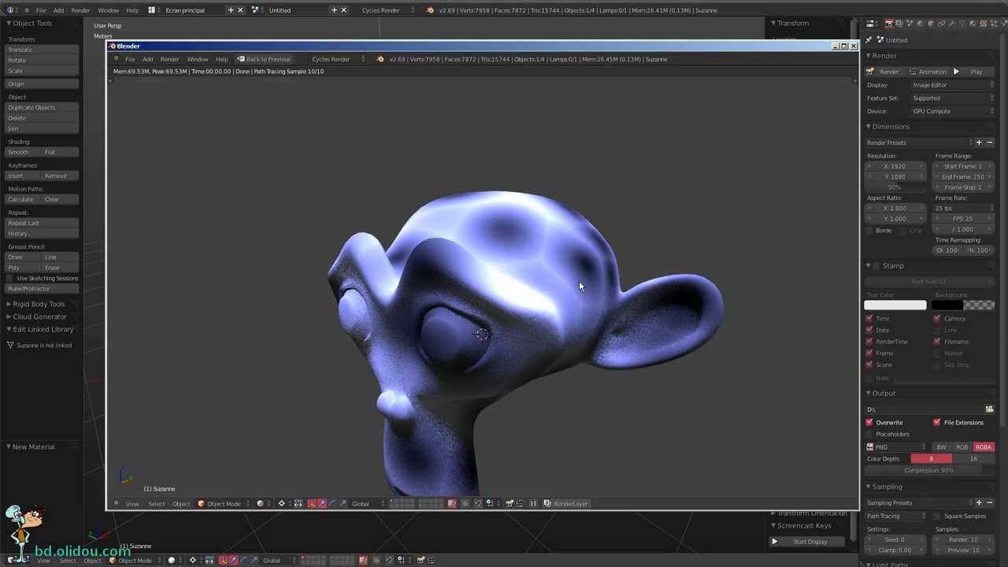Collapse the Dimensions panel
The width and height of the screenshot is (1008, 567).
point(869,127)
